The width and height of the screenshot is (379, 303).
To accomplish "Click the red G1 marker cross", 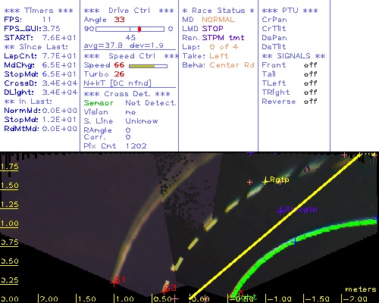I will click(114, 283).
